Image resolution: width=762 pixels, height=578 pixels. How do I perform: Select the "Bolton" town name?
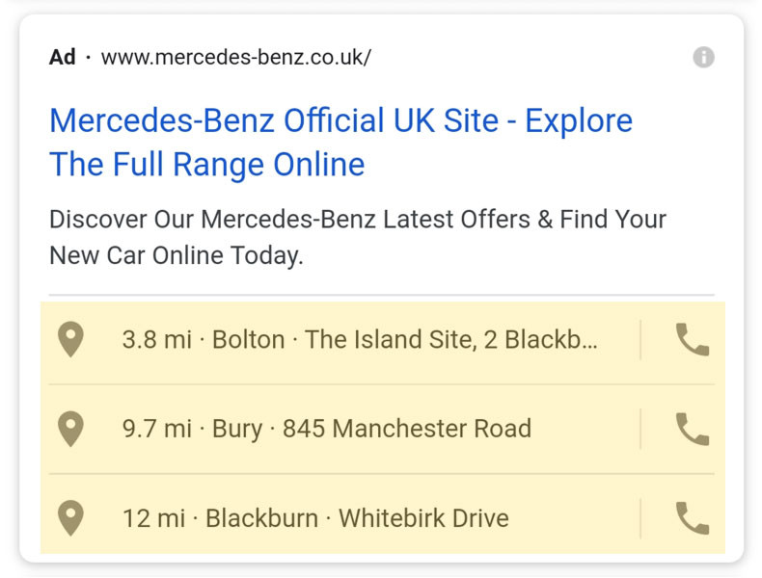coord(248,340)
